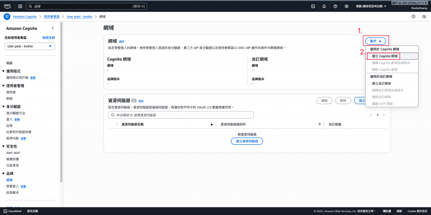Image resolution: width=431 pixels, height=215 pixels.
Task: Open the notifications bell icon
Action: (x=324, y=6)
